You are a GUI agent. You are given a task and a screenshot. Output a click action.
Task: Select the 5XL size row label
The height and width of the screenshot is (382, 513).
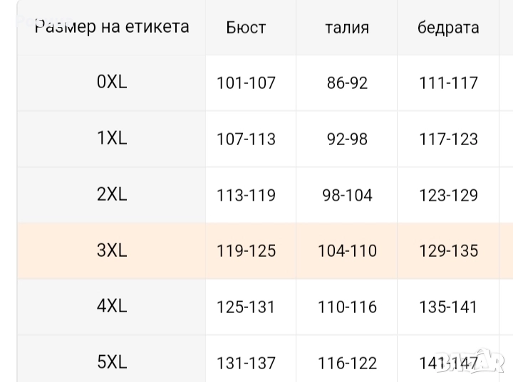click(x=112, y=362)
